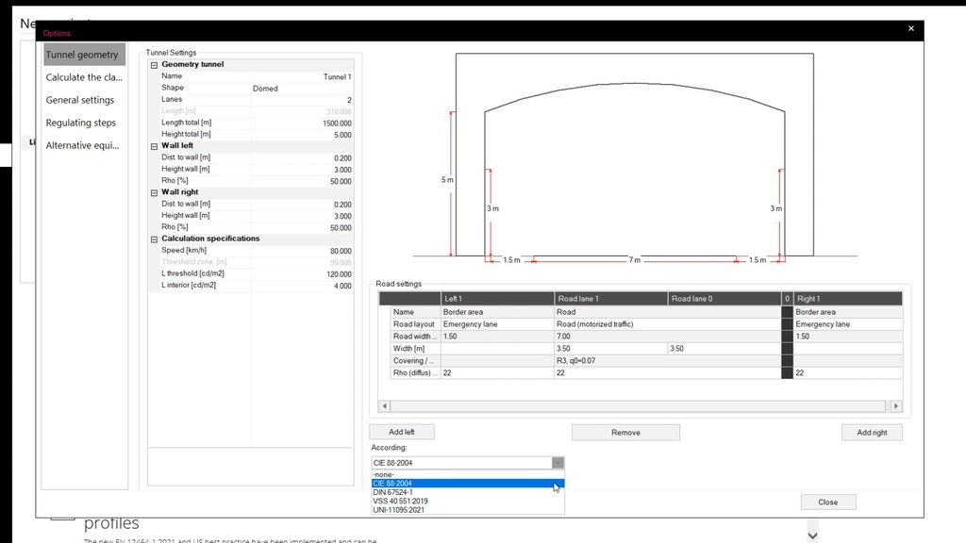966x543 pixels.
Task: Open the Calculate the classes page
Action: (83, 76)
